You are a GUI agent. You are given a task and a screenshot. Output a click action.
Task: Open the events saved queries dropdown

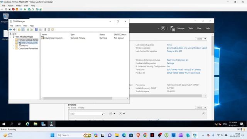122,114
